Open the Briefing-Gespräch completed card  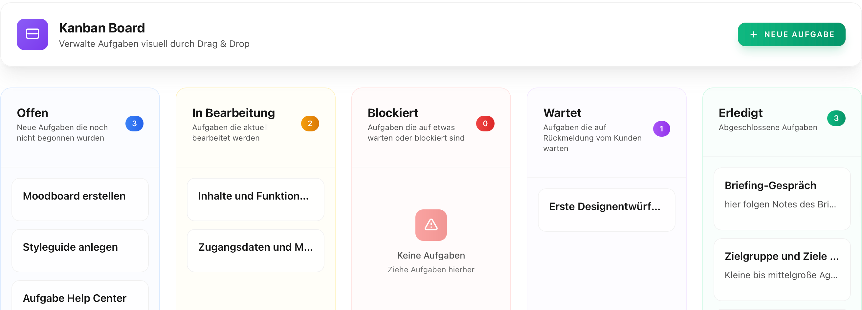click(x=782, y=199)
